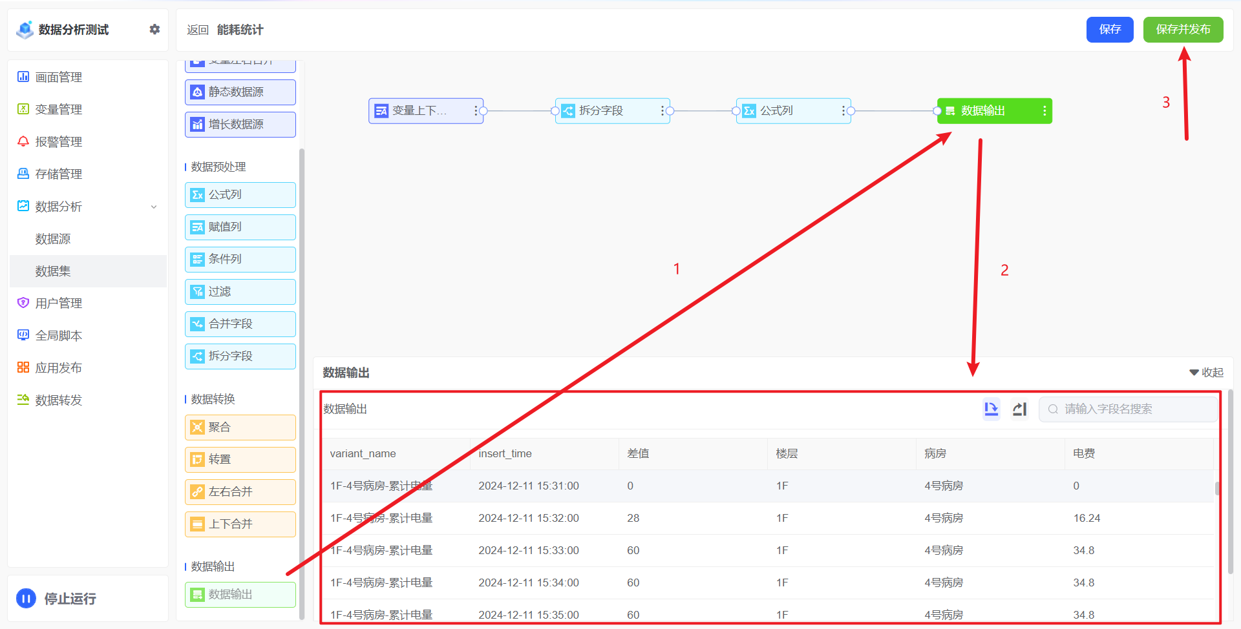
Task: Open three-dot menu on 拆分字段 node
Action: (x=662, y=111)
